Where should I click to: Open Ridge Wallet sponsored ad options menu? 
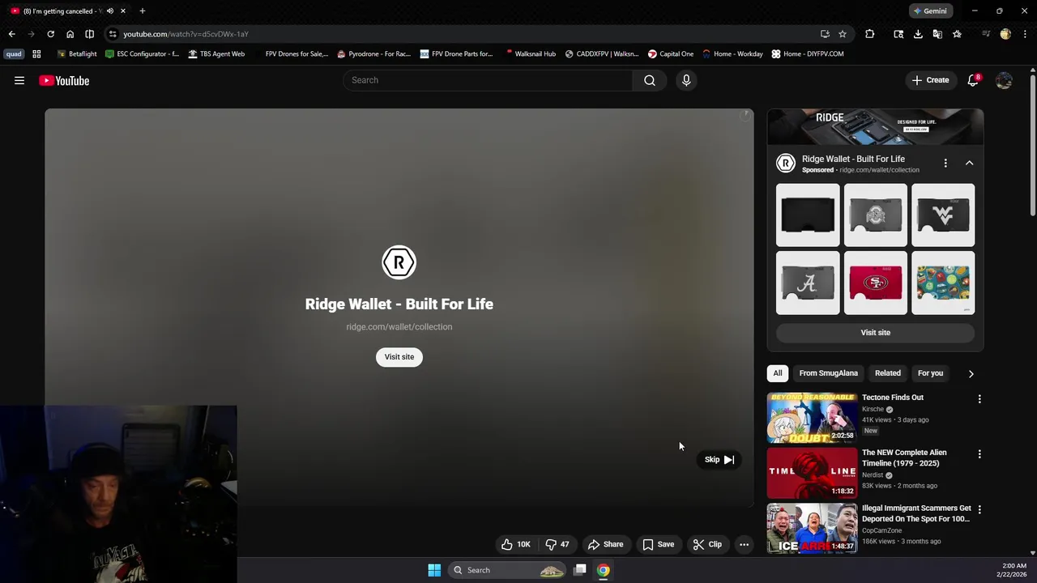tap(945, 163)
